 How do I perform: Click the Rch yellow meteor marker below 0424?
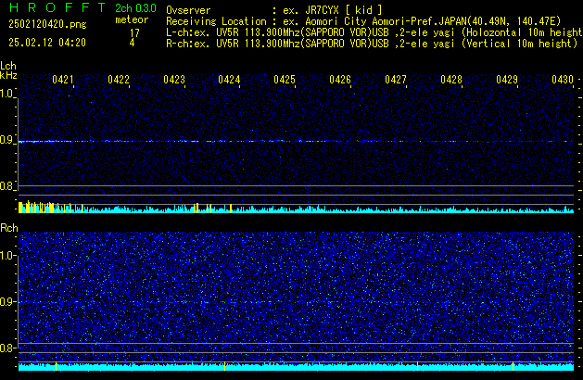pyautogui.click(x=225, y=366)
